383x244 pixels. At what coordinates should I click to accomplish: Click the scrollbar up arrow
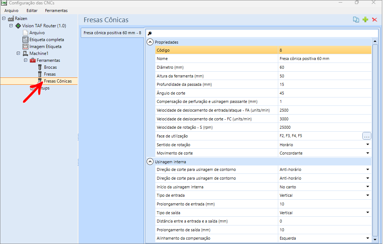pyautogui.click(x=375, y=41)
